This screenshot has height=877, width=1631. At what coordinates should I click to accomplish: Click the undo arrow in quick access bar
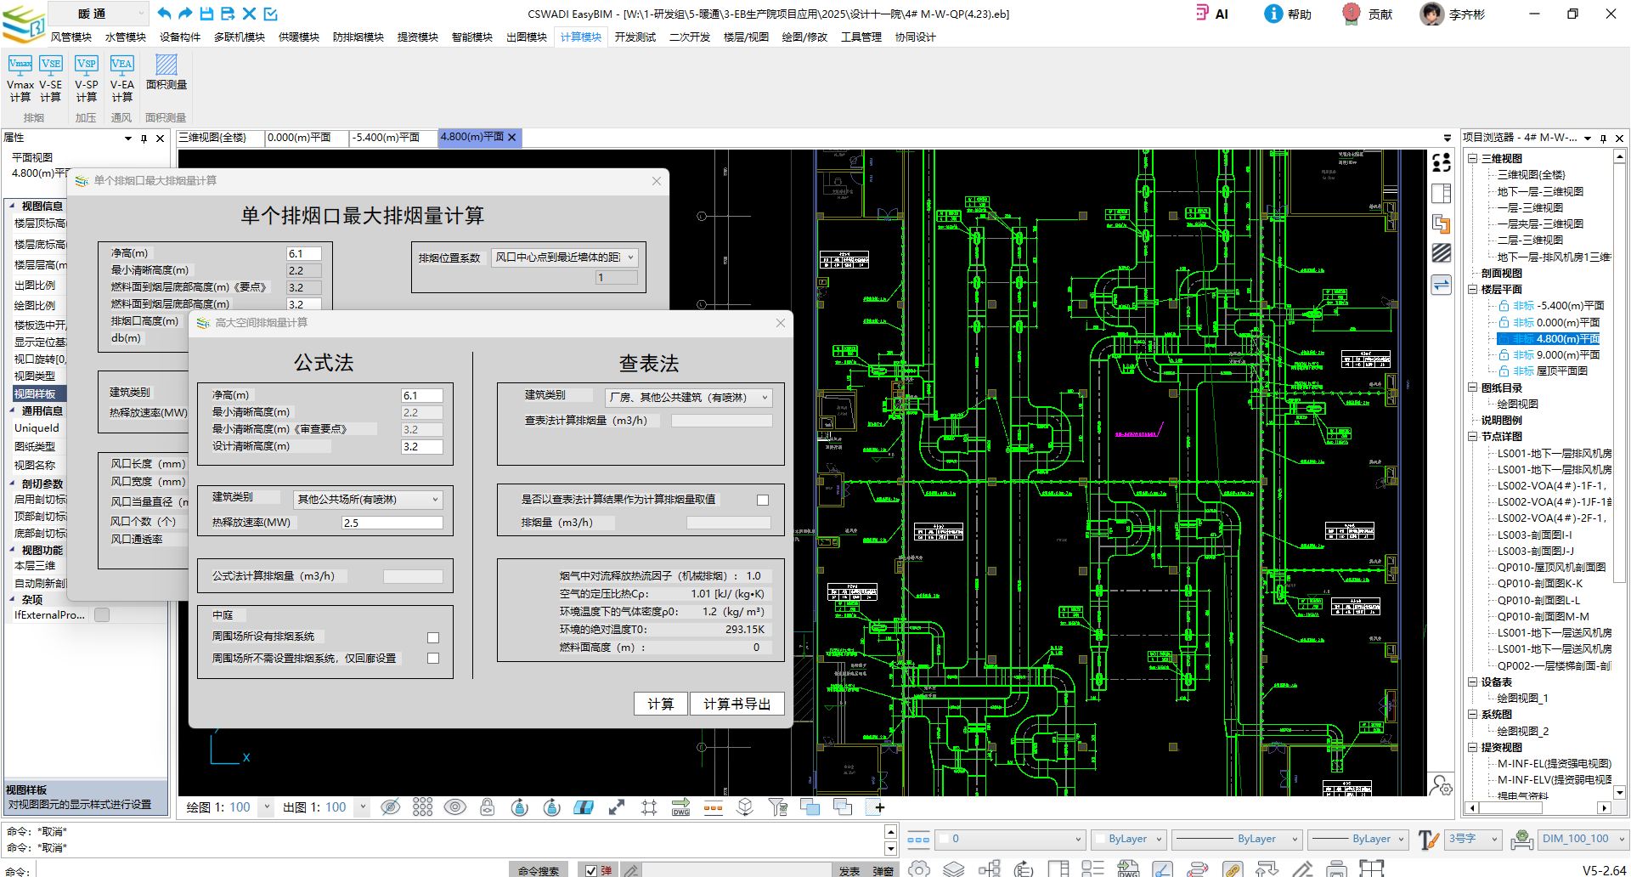164,14
